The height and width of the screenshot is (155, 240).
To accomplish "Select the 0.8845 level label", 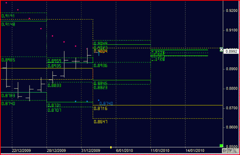I will point(101,83).
